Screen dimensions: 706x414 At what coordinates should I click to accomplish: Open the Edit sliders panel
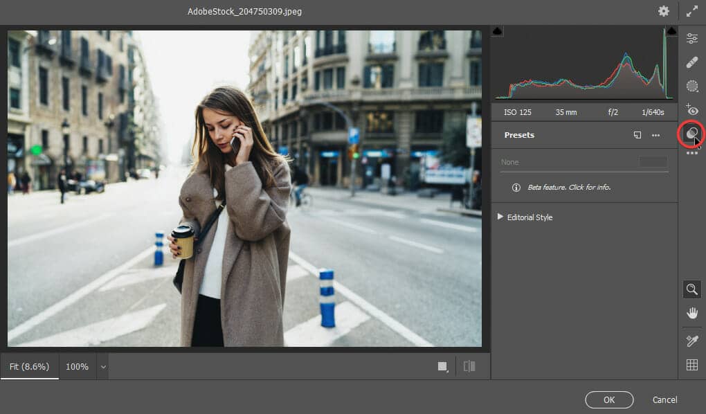691,39
